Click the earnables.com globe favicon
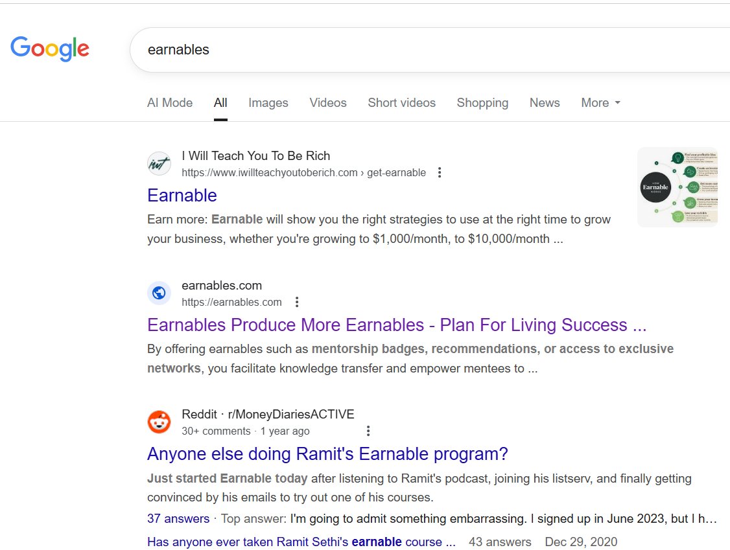This screenshot has height=550, width=730. 159,293
